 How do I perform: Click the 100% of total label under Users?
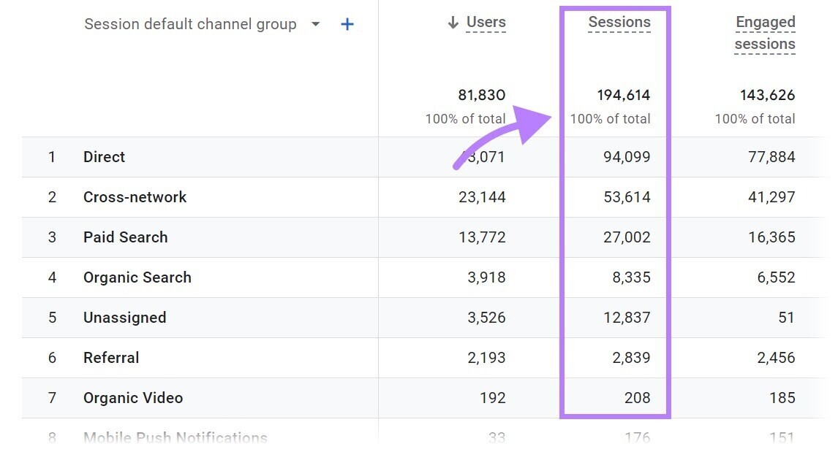pos(466,118)
